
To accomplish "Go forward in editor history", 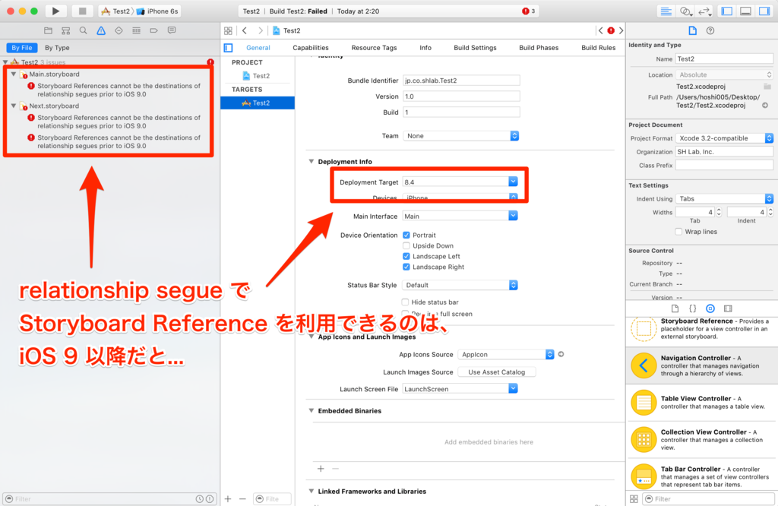I will click(x=261, y=30).
